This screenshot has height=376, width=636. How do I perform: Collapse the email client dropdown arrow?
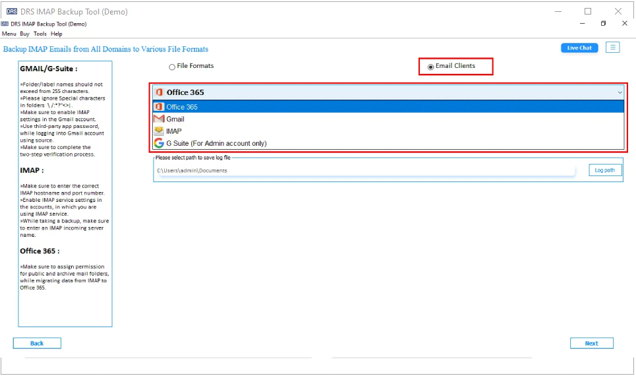click(x=620, y=92)
